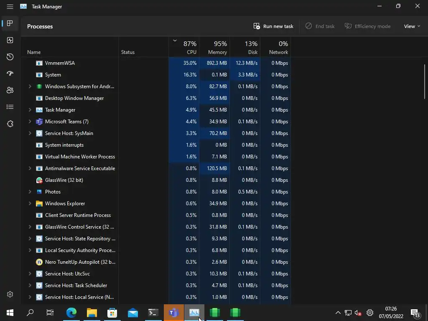
Task: Click the Nero TuneItUp Autopilot icon
Action: coord(39,262)
